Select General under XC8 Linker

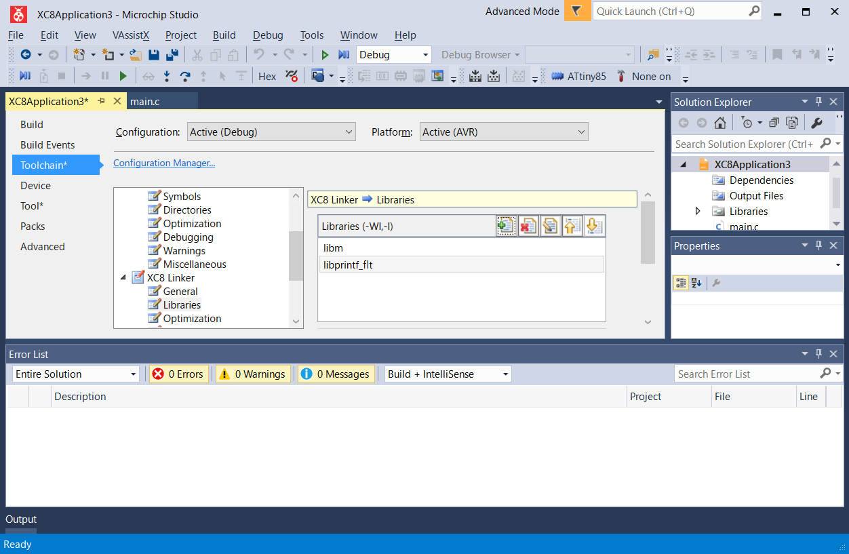coord(180,291)
